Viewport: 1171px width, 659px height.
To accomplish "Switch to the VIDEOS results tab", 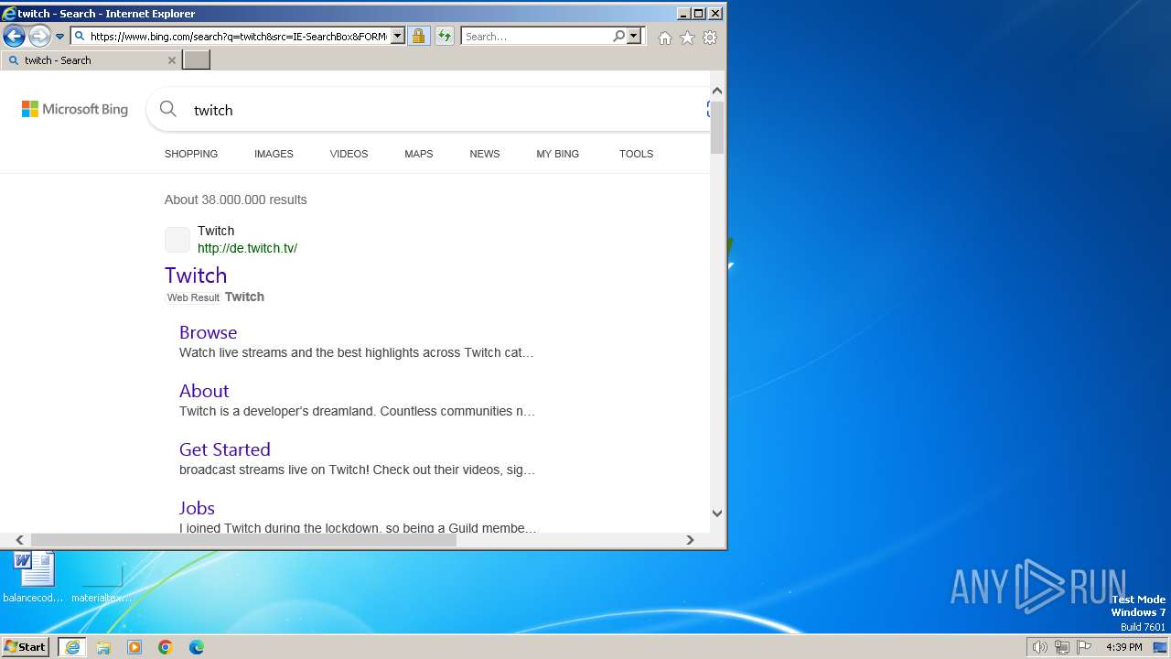I will [349, 154].
